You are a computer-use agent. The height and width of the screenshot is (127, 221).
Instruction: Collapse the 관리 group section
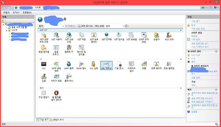tap(181, 88)
